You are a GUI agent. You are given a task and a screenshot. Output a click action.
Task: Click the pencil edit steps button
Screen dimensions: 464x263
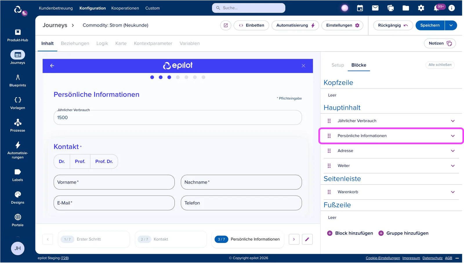click(x=307, y=239)
